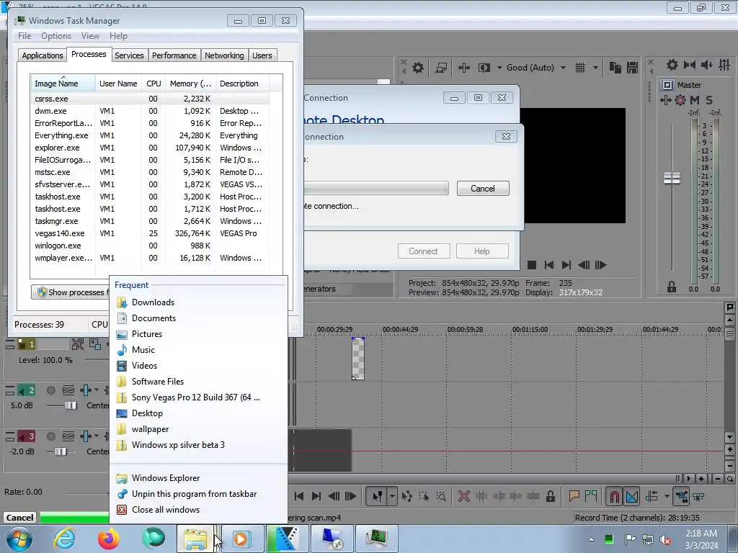Adjust Master bus volume fader
This screenshot has width=738, height=553.
click(x=672, y=179)
